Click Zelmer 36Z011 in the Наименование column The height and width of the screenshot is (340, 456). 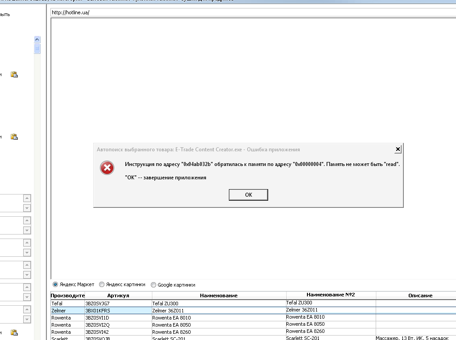click(x=219, y=311)
